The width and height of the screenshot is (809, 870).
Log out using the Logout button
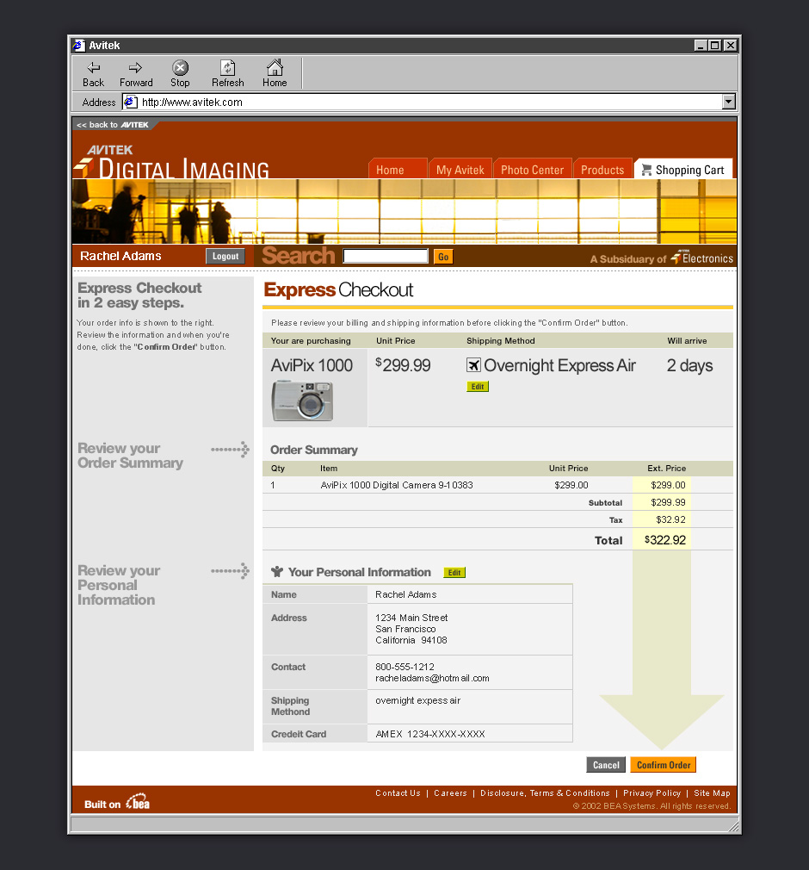pyautogui.click(x=225, y=256)
